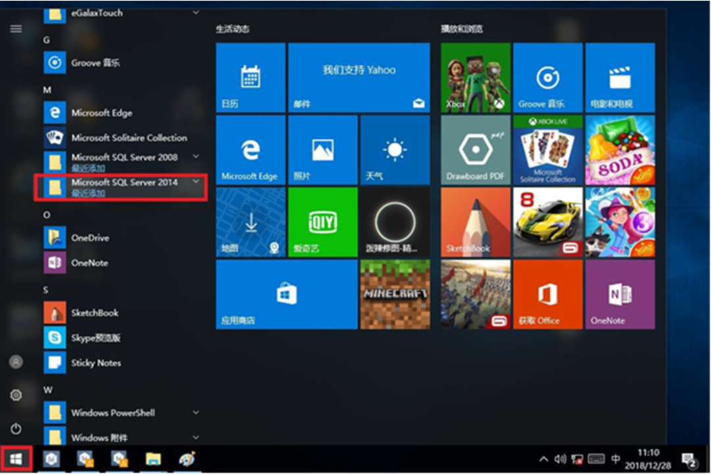Open the Mail (邮件) tile

pos(359,78)
